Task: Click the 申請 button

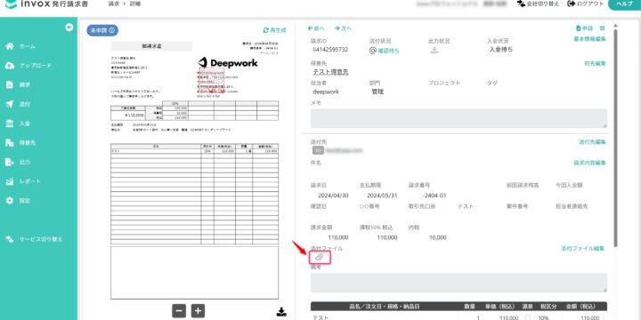Action: 584,28
